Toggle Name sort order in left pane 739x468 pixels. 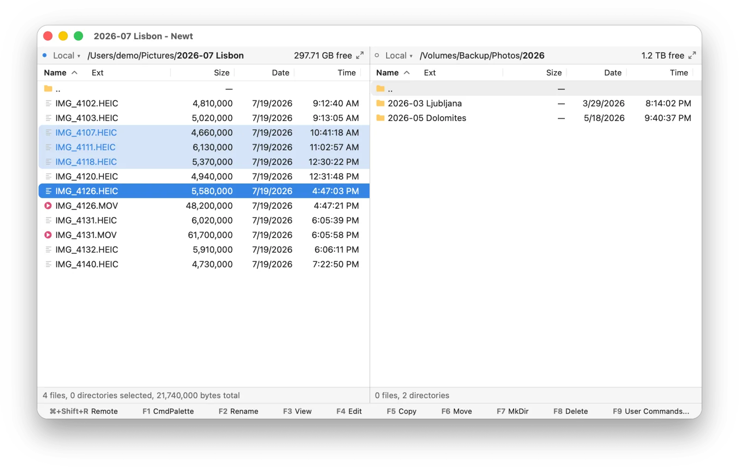61,73
